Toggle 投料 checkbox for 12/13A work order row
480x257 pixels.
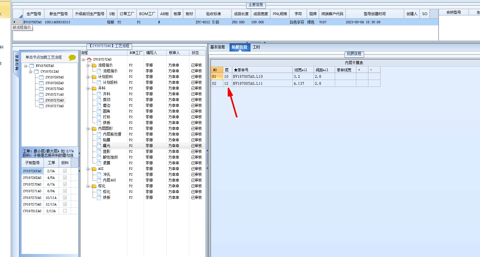click(x=65, y=204)
